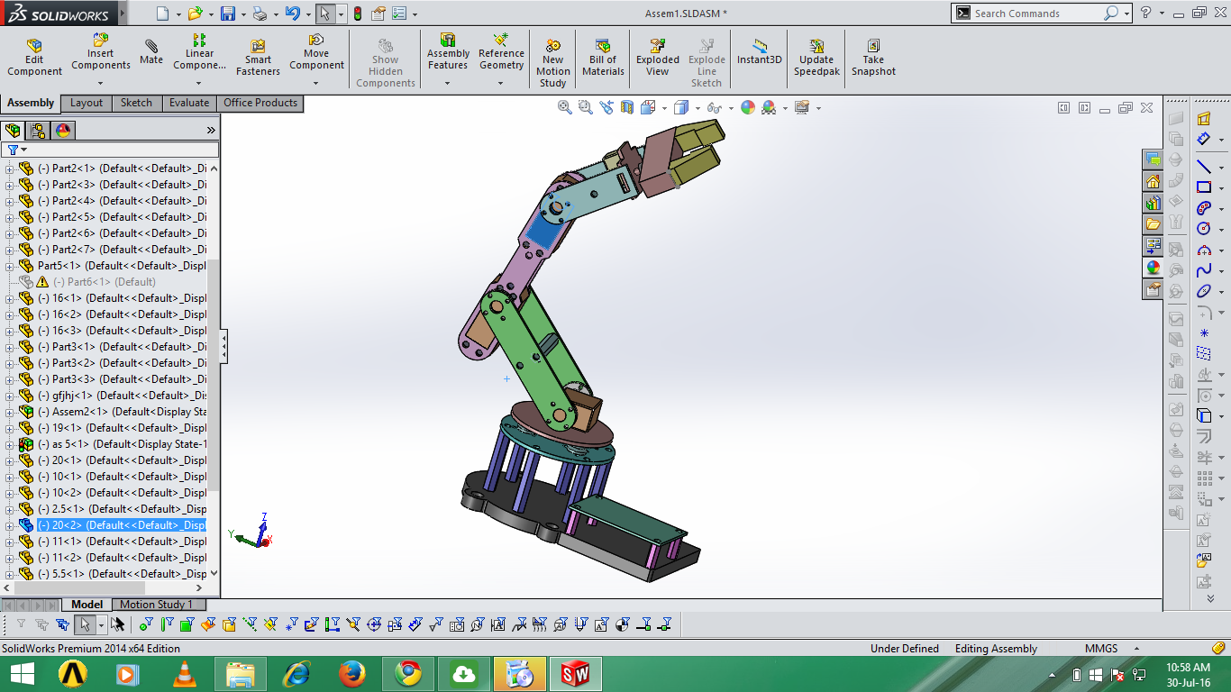
Task: Click Update Speedpak
Action: 816,59
